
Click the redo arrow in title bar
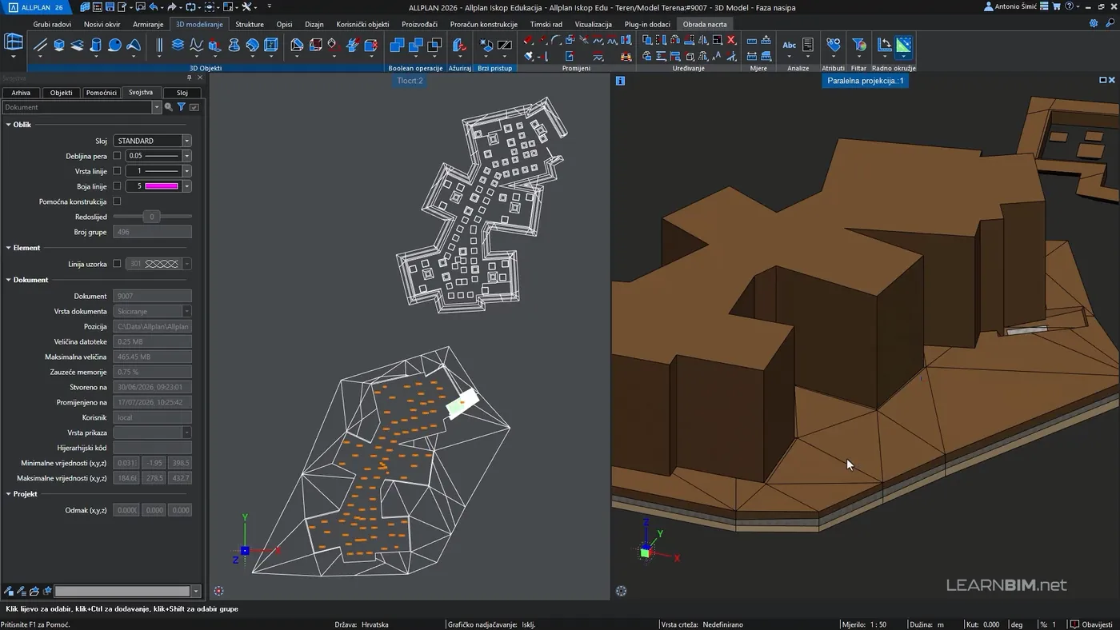point(172,6)
